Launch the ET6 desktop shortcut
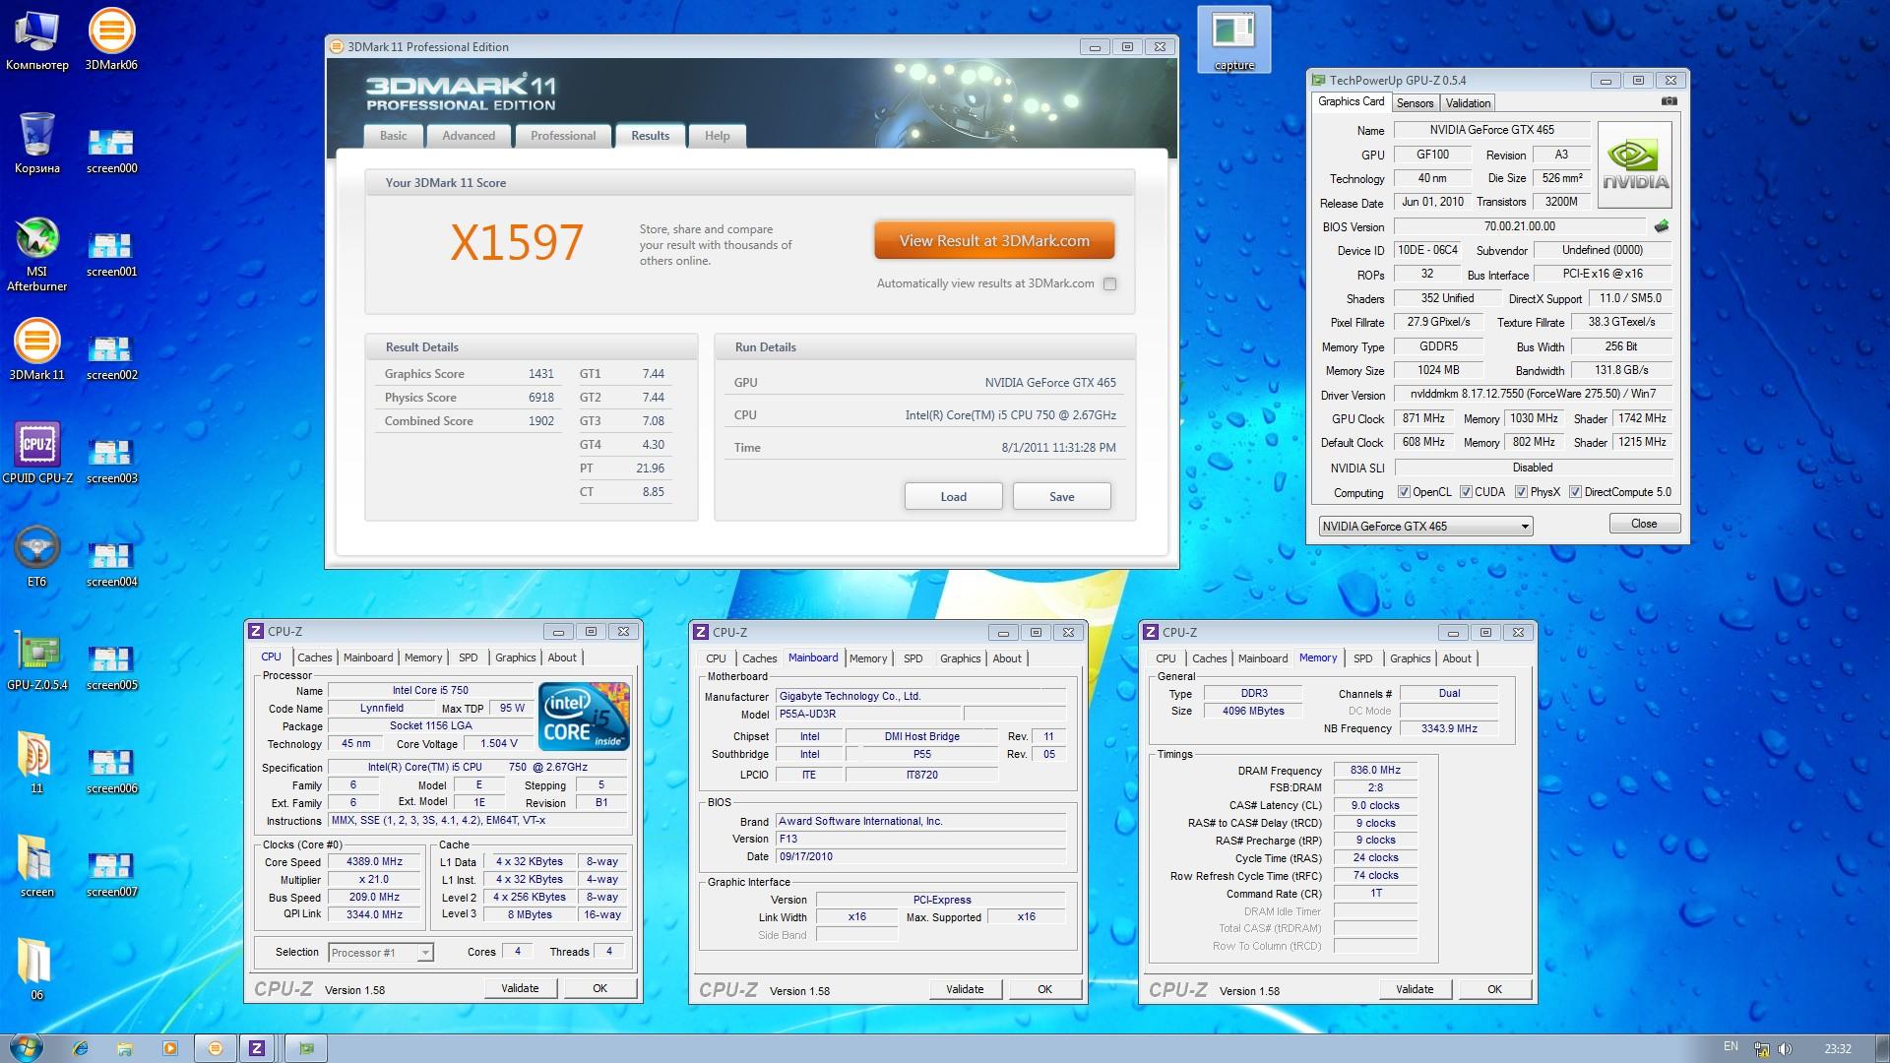This screenshot has height=1063, width=1890. coord(37,556)
